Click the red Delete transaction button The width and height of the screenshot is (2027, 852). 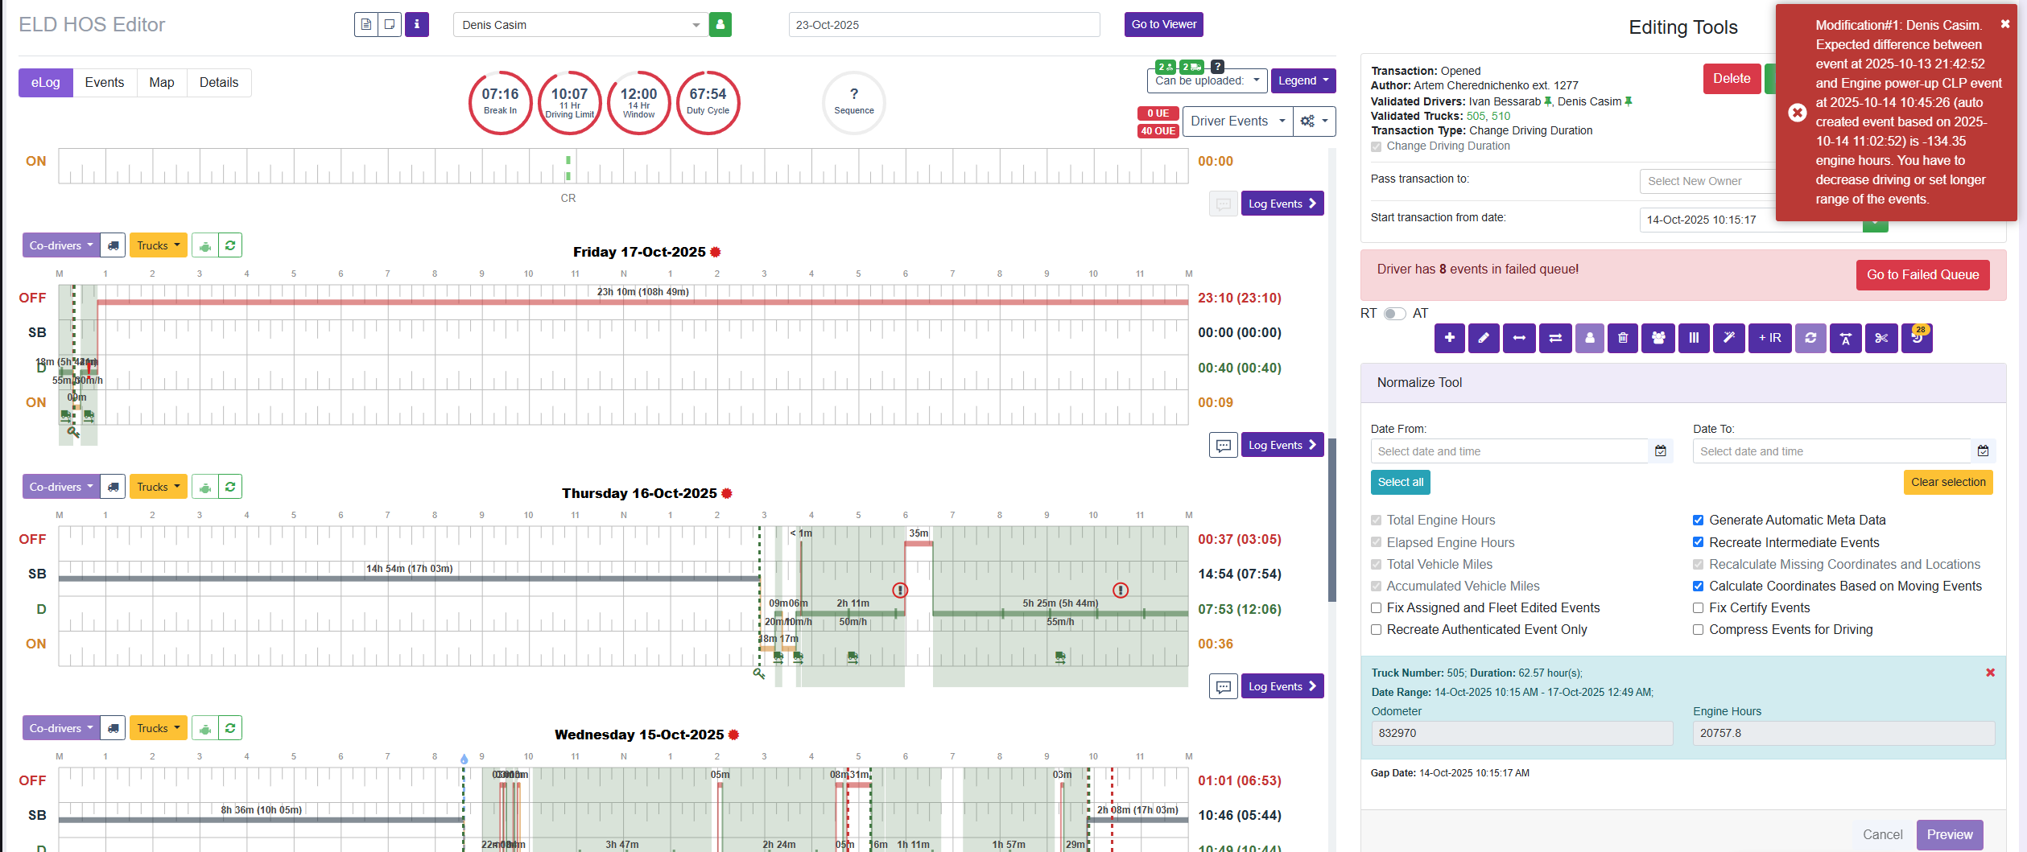point(1732,79)
